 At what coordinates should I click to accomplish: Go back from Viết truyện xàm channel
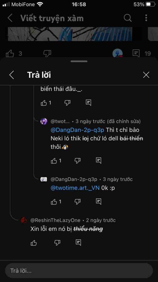(x=10, y=18)
